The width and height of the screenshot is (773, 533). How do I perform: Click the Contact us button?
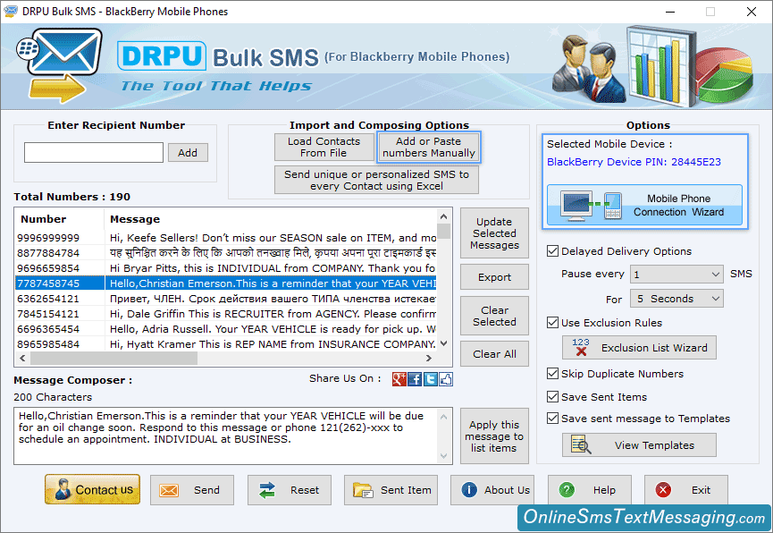(93, 489)
